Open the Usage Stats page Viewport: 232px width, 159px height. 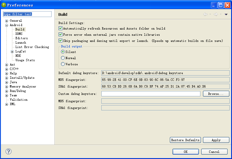click(x=25, y=60)
